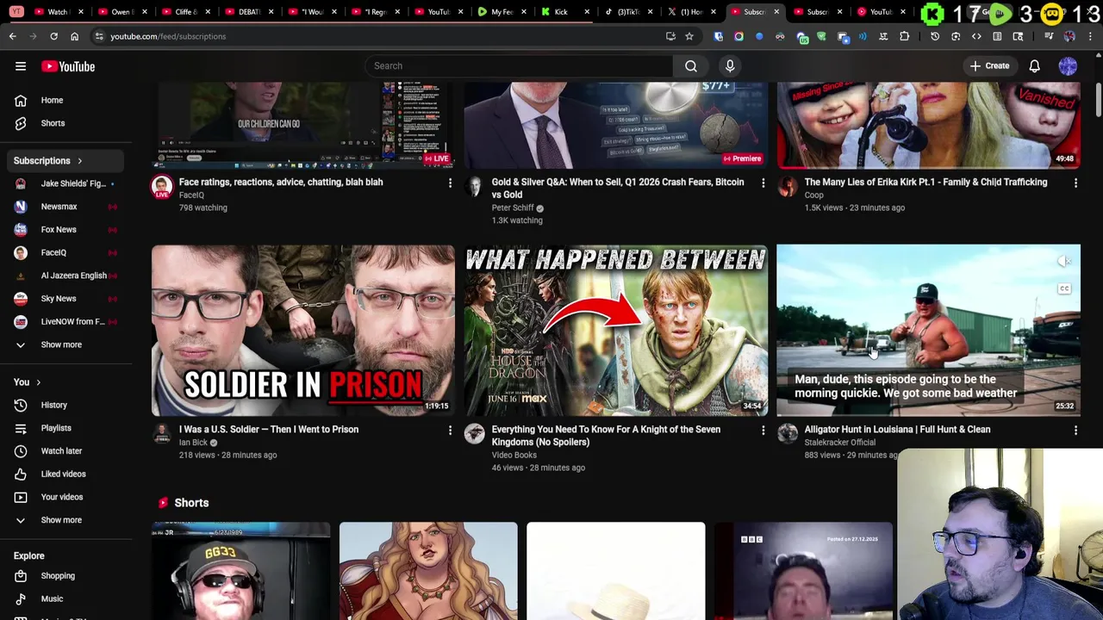This screenshot has width=1103, height=620.
Task: Open Jake Shields' channel subscription
Action: (65, 183)
